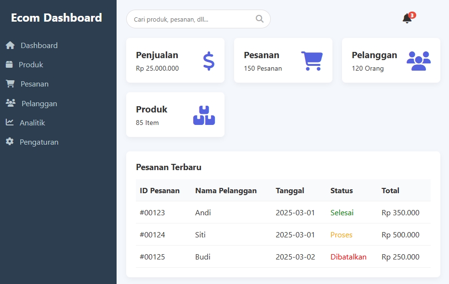Click the Pengaturan gear icon
The width and height of the screenshot is (449, 284).
click(10, 141)
